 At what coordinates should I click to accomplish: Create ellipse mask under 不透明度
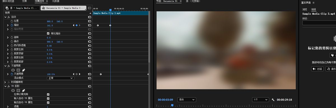click(13, 70)
